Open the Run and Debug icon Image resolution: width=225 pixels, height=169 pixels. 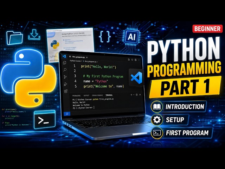click(x=65, y=84)
